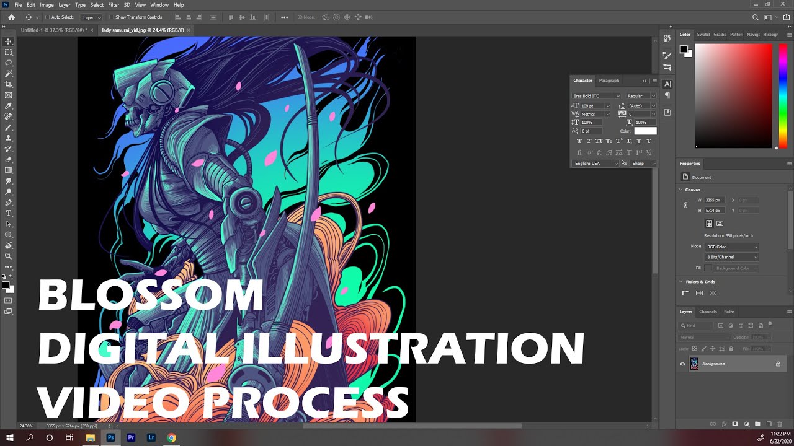This screenshot has height=446, width=794.
Task: Click the Faux Bold style button
Action: [x=579, y=141]
